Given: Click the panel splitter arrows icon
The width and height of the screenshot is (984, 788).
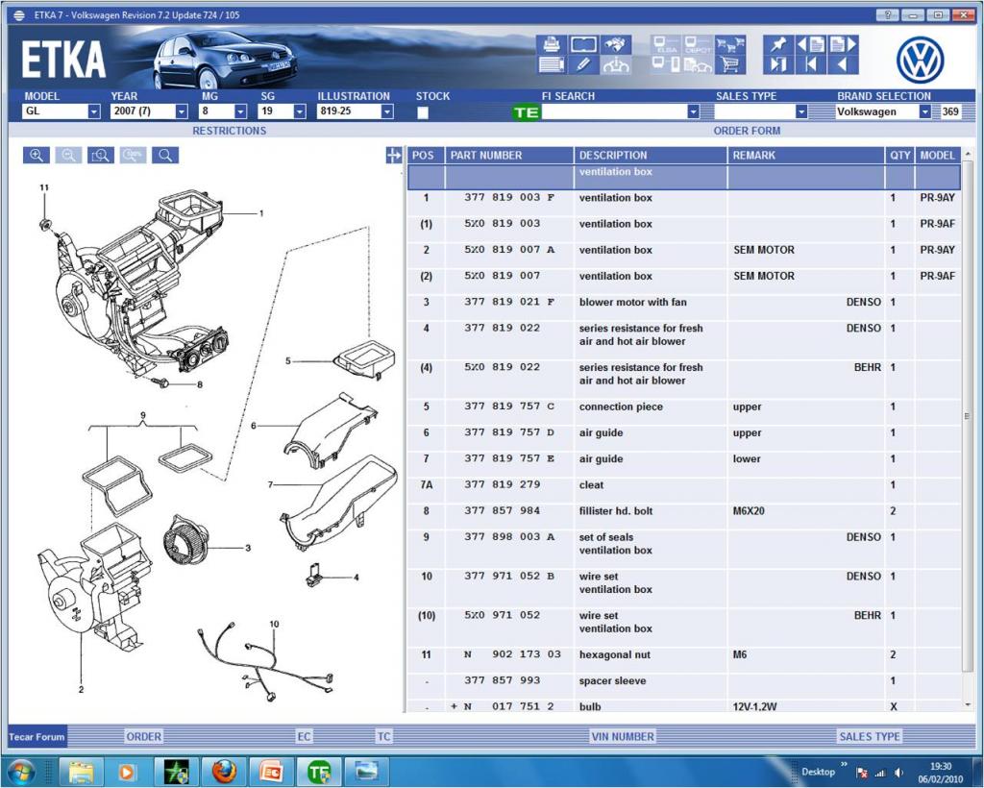Looking at the screenshot, I should tap(393, 155).
